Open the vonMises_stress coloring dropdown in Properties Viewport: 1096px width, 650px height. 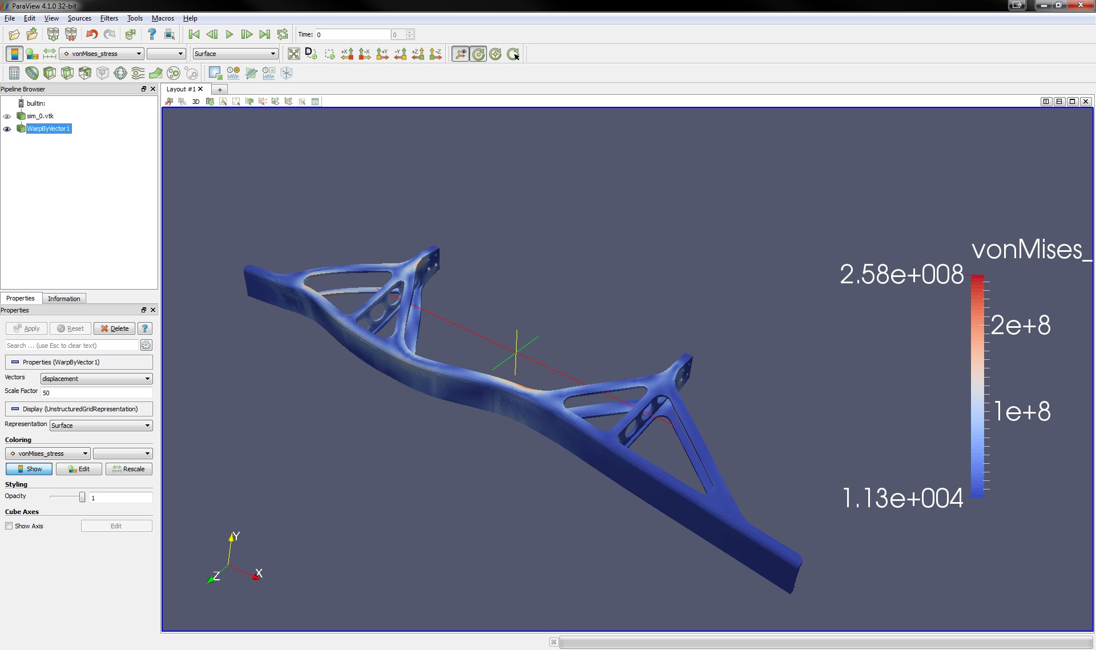48,454
